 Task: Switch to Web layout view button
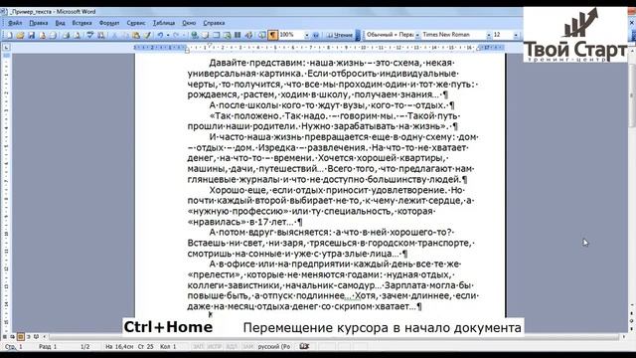13,336
